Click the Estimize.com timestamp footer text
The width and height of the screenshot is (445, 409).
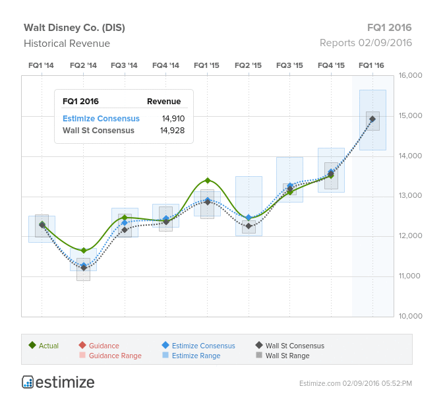355,383
